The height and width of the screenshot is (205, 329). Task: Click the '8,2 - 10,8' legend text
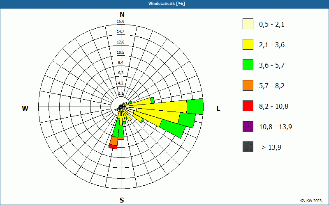273,107
